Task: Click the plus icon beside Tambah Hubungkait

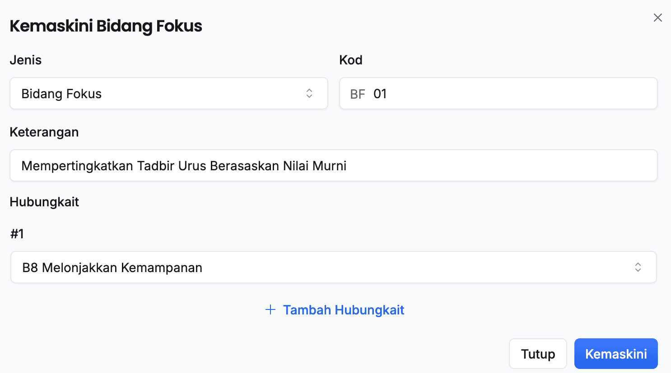Action: pos(270,309)
